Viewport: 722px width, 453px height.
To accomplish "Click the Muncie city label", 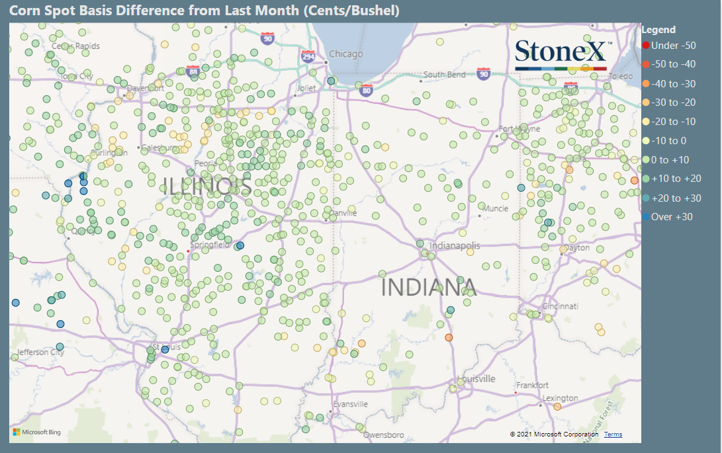I will point(496,208).
